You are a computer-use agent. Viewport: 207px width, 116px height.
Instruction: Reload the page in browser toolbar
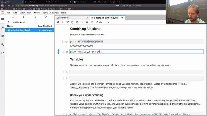point(9,6)
